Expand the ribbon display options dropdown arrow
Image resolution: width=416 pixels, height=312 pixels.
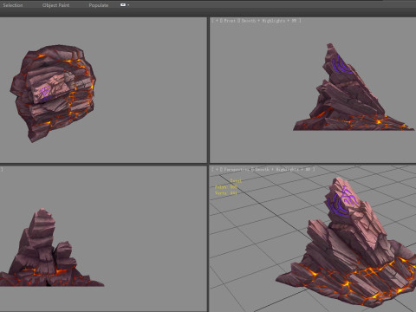(128, 5)
